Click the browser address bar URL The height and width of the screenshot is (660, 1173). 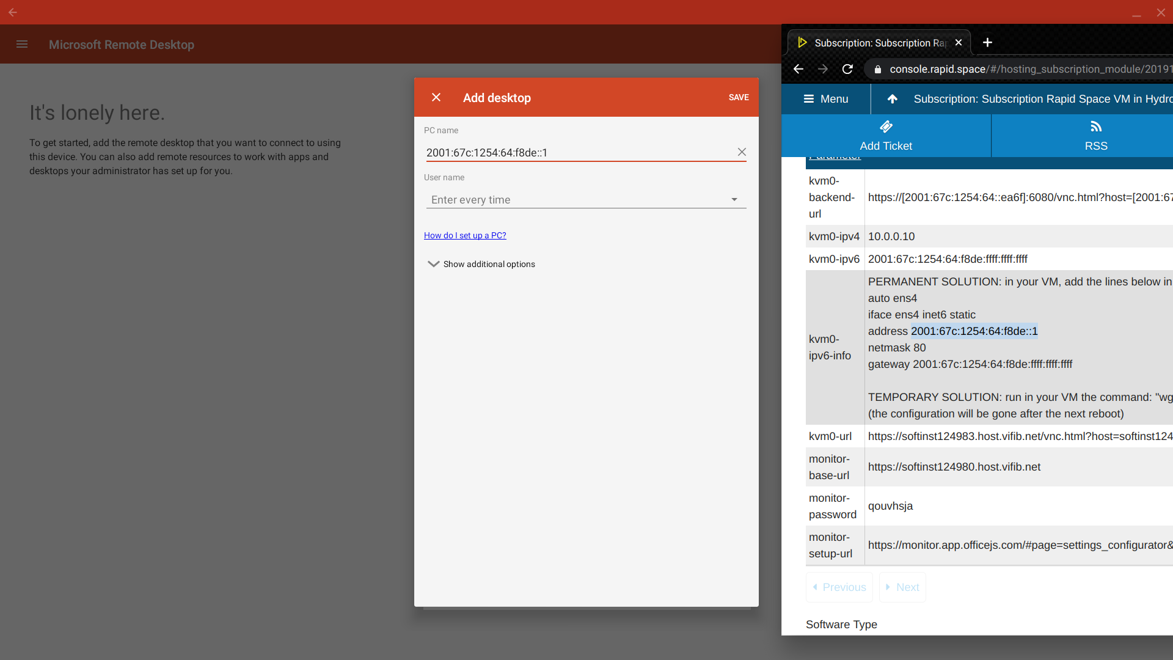[1031, 70]
